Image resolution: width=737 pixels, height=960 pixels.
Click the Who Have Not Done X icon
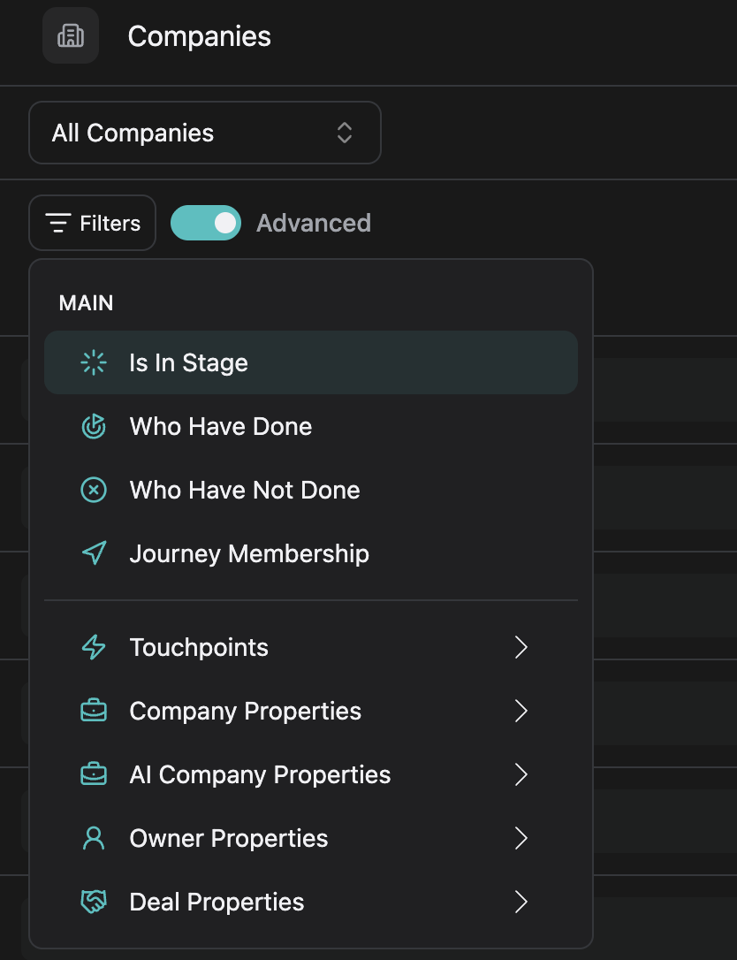click(x=94, y=490)
